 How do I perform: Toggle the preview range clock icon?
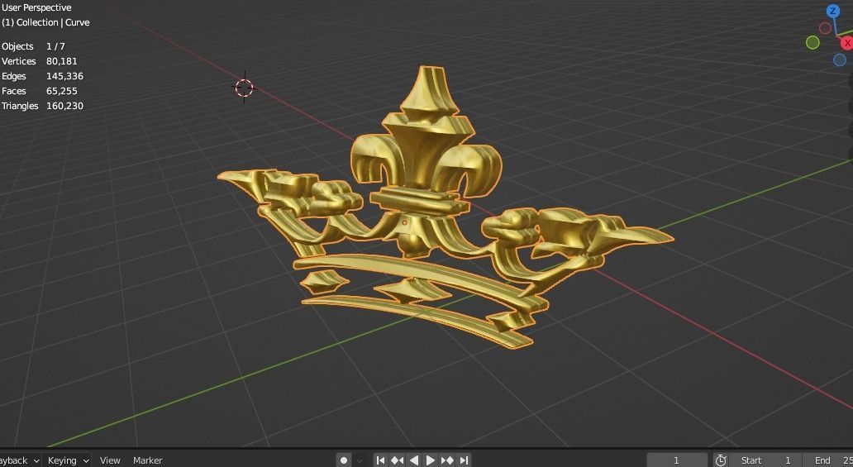click(x=721, y=460)
